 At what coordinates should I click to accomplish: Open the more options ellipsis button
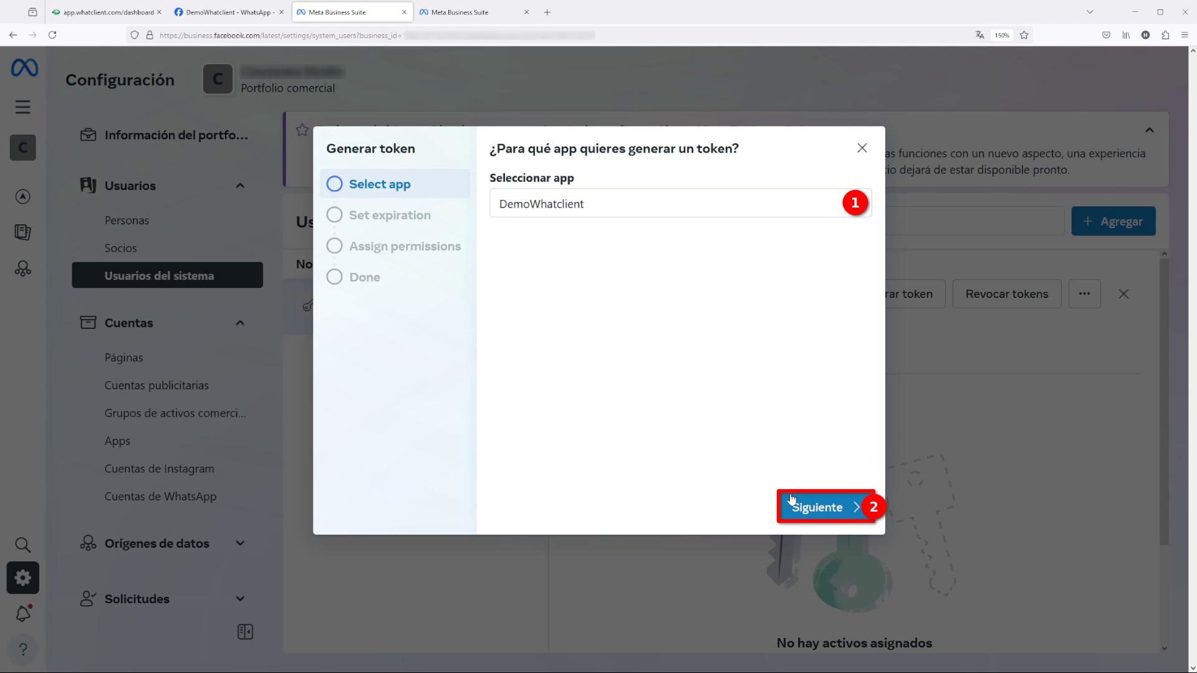click(x=1085, y=294)
